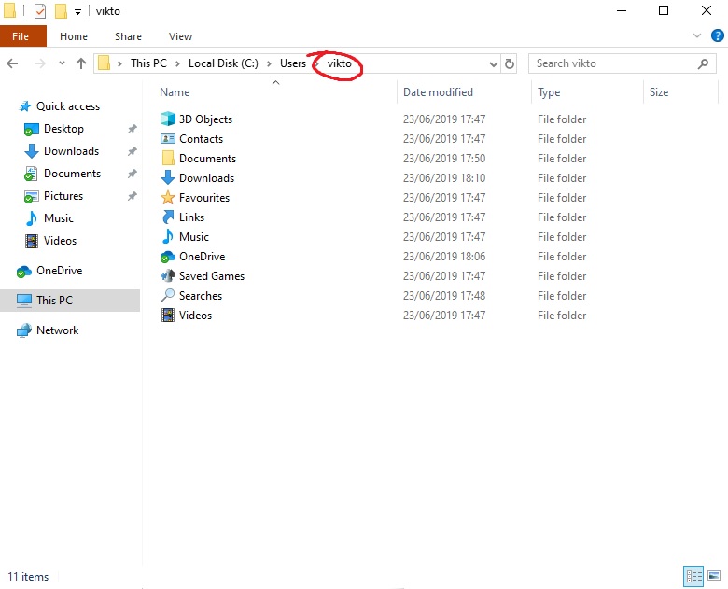Open the Share ribbon tab
728x589 pixels.
(128, 36)
